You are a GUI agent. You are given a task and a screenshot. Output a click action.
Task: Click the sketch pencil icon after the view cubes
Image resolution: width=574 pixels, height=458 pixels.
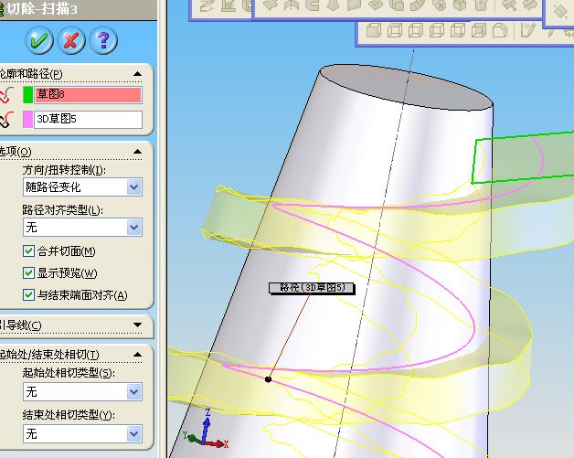527,30
